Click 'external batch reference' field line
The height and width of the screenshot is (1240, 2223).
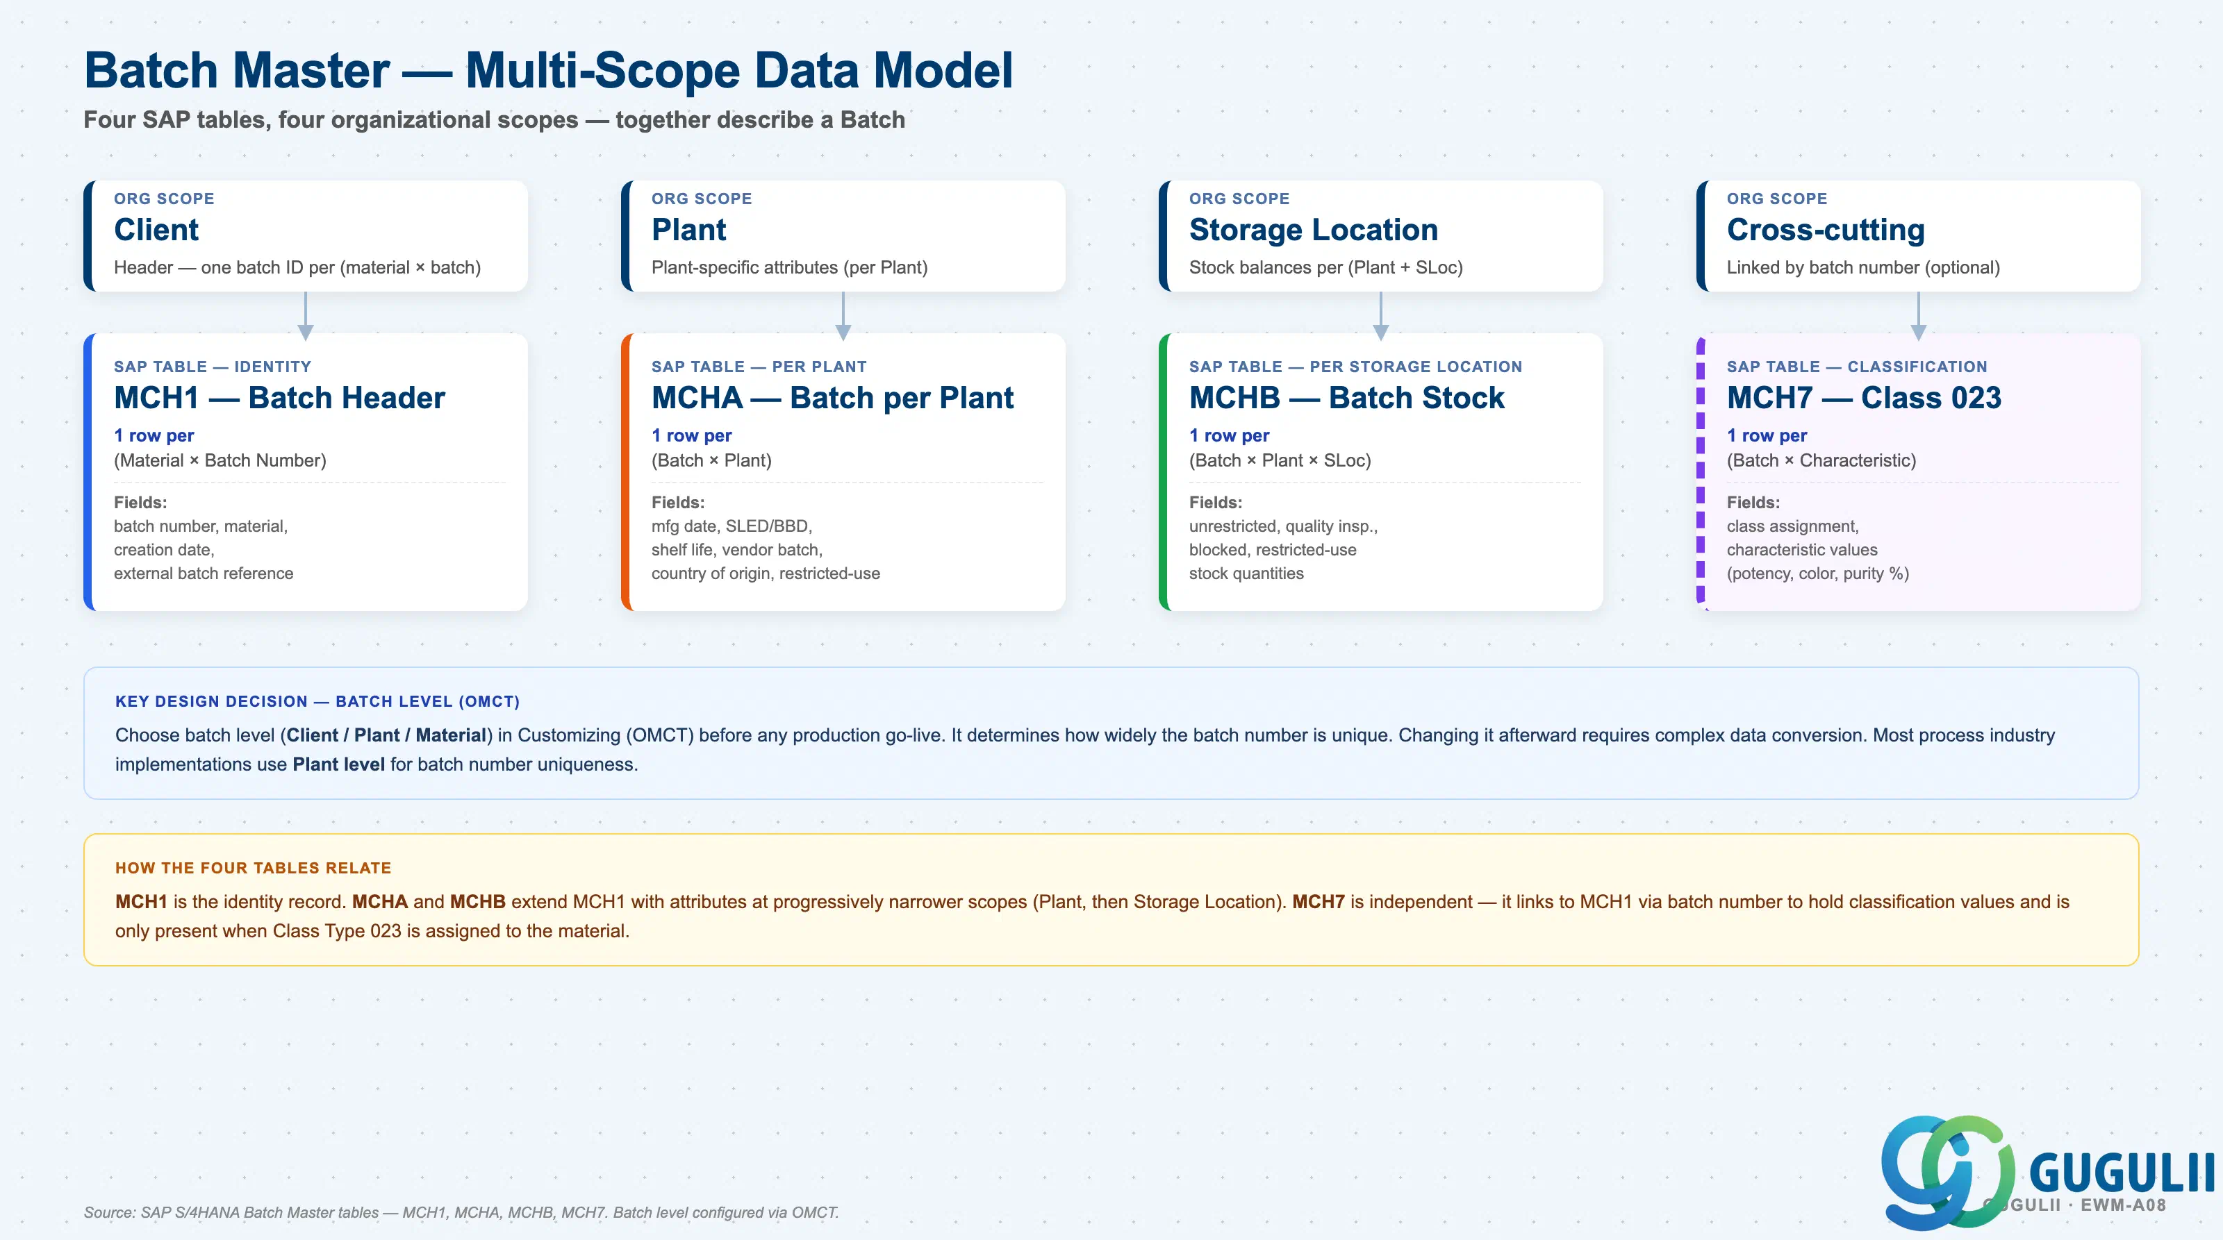coord(204,573)
